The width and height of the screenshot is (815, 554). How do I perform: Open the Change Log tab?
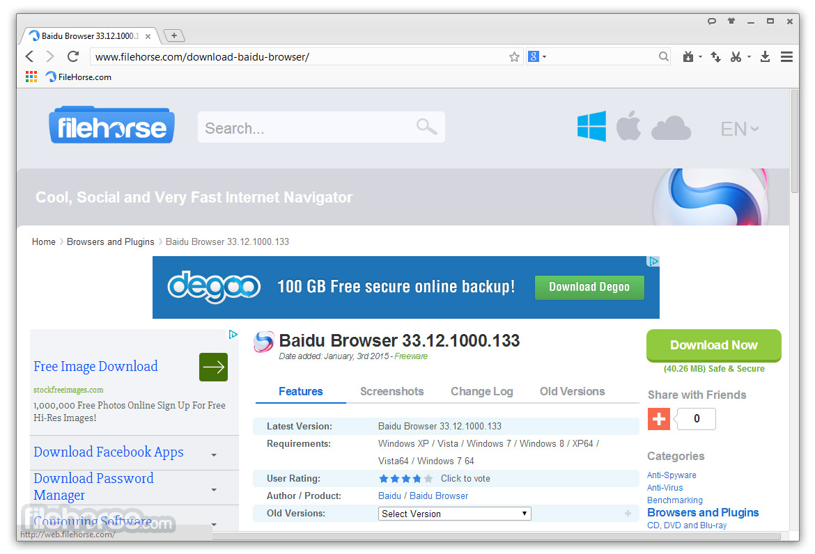pyautogui.click(x=481, y=391)
